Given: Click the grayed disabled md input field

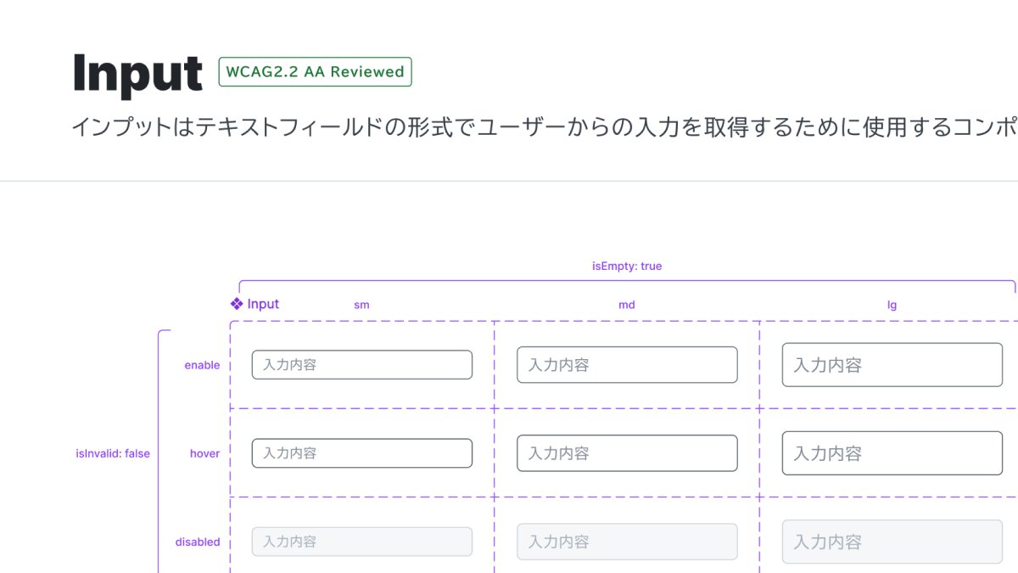Looking at the screenshot, I should [626, 541].
